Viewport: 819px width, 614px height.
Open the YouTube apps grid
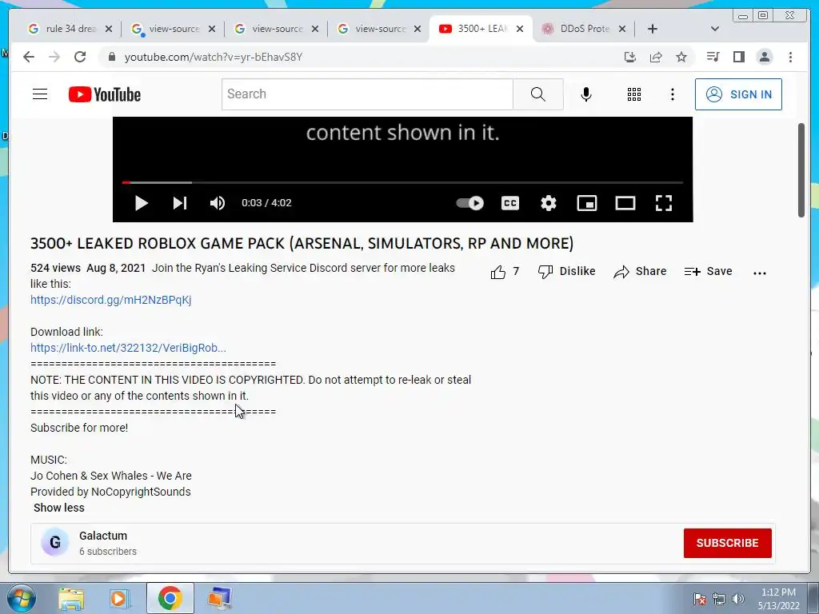pos(634,94)
